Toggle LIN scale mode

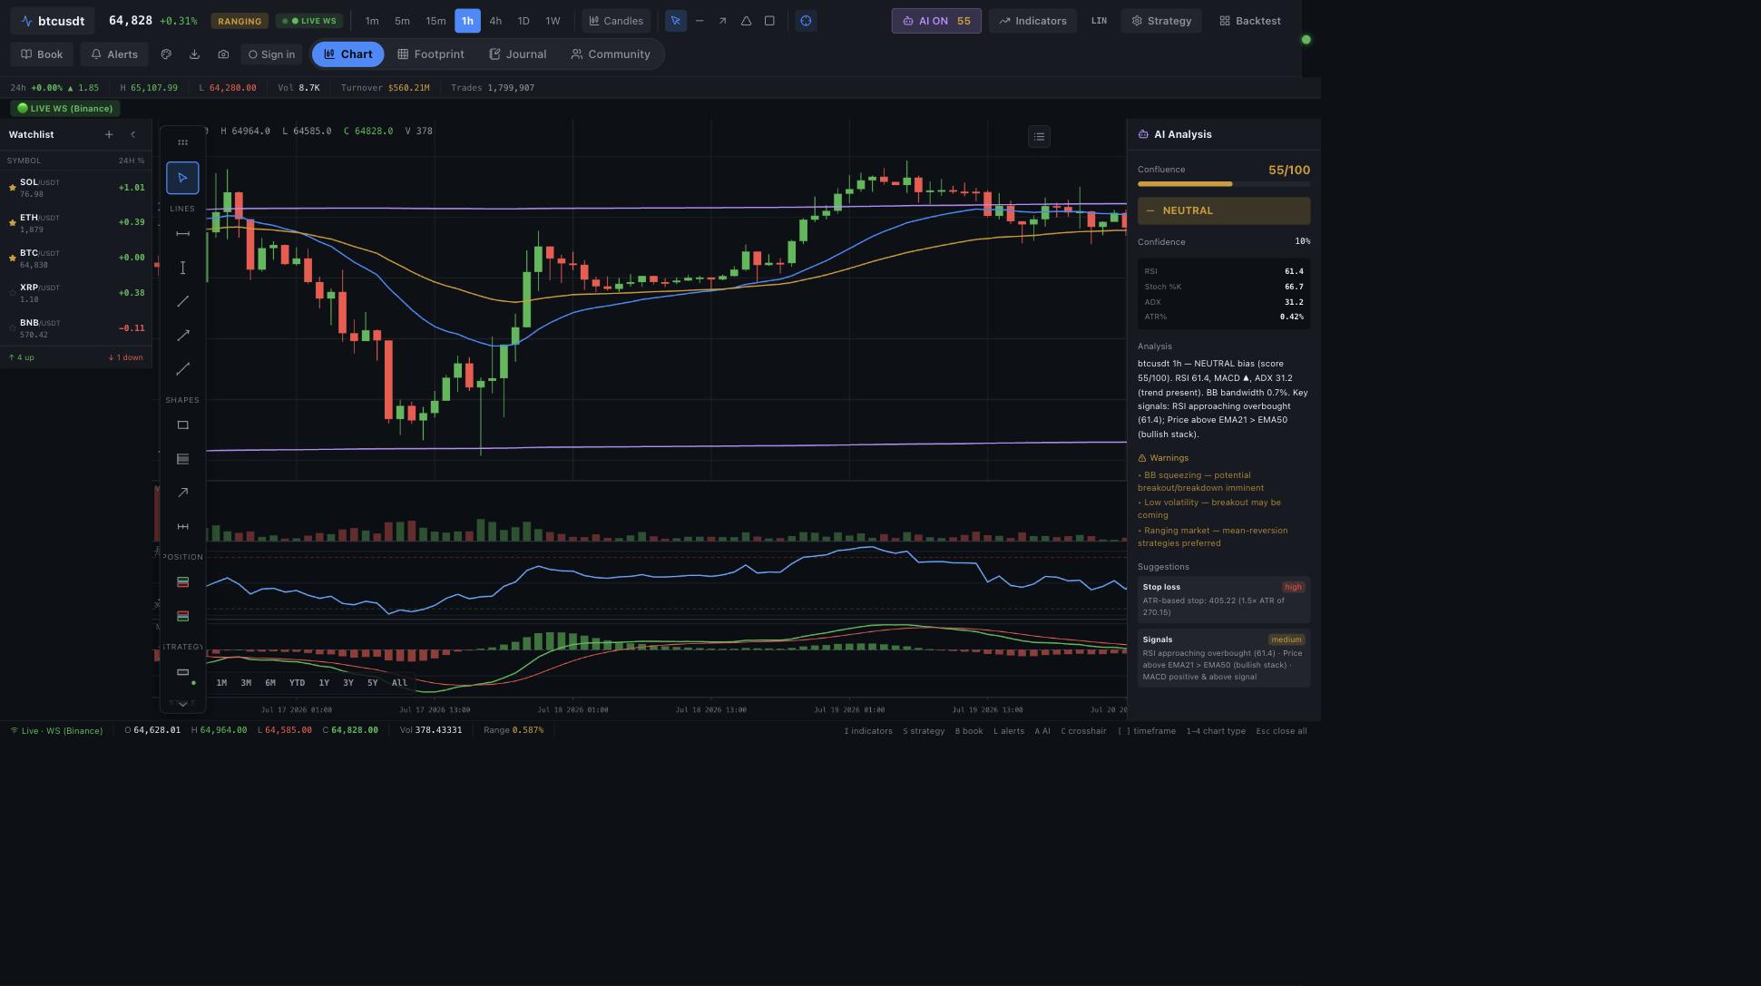click(x=1099, y=21)
